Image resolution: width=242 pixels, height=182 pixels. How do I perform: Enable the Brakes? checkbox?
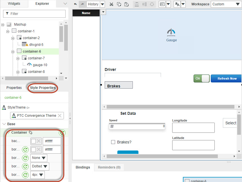(114, 142)
